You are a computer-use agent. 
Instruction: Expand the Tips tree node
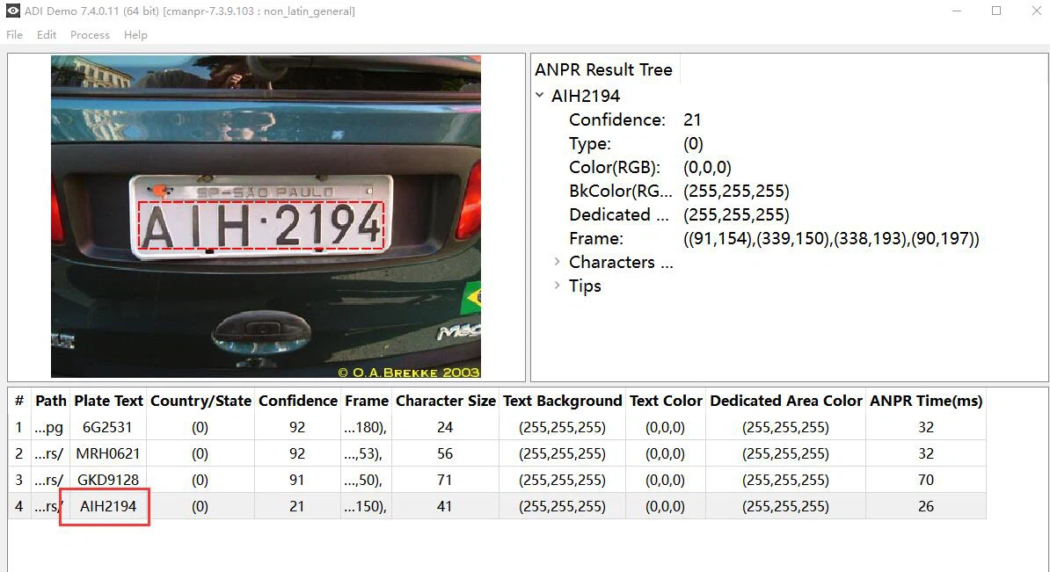tap(558, 286)
